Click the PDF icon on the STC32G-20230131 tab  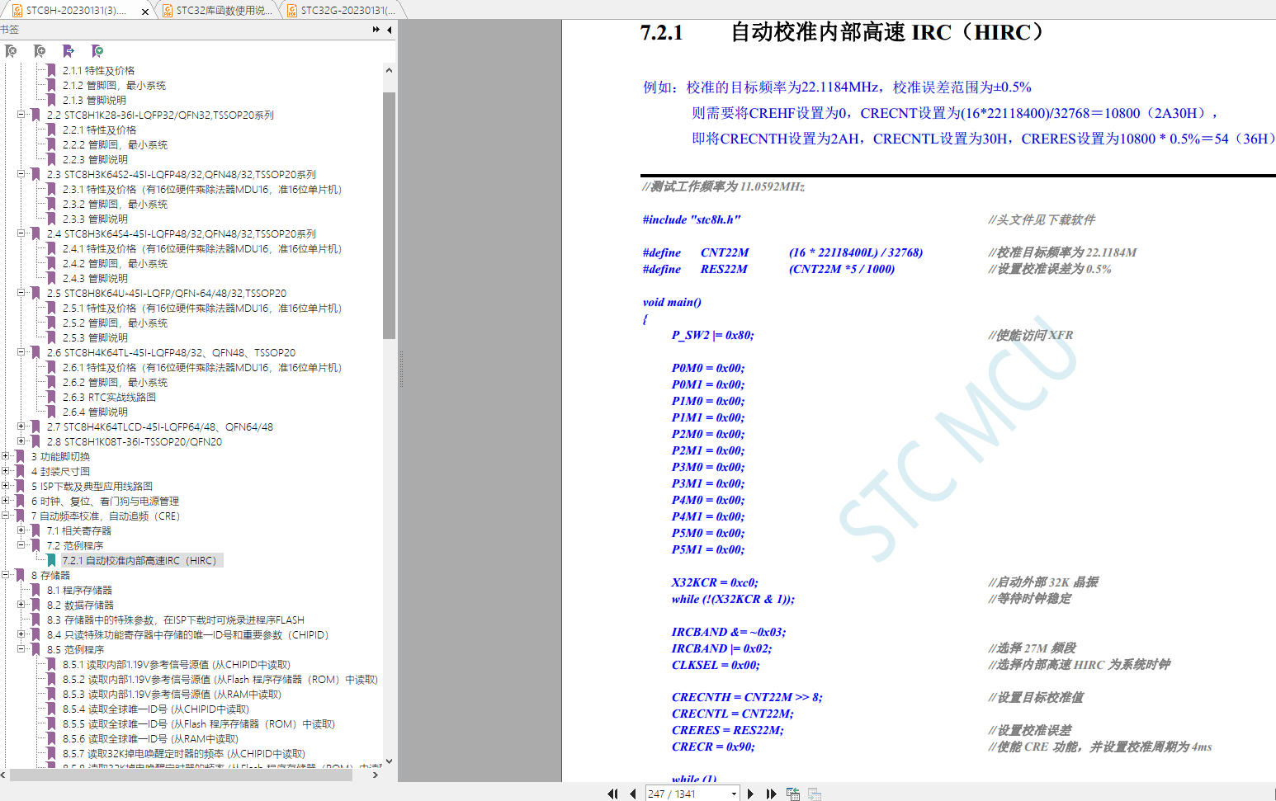click(292, 10)
